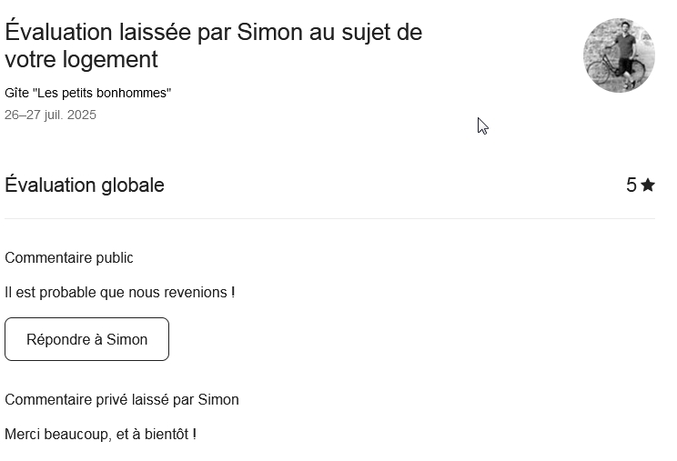
Task: Select the private message "Merci beaucoup, et à bientôt"
Action: pyautogui.click(x=96, y=435)
